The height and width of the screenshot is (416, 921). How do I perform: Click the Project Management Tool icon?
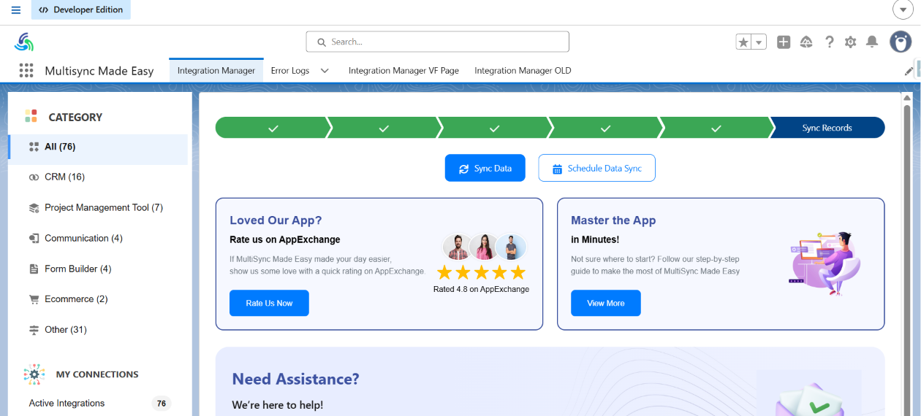[34, 208]
